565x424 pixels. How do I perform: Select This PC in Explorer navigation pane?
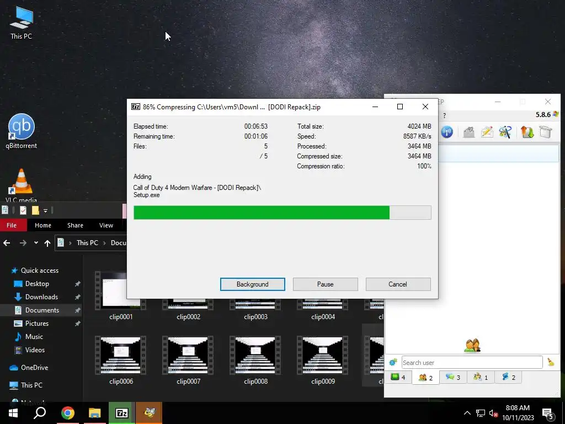[x=31, y=385]
